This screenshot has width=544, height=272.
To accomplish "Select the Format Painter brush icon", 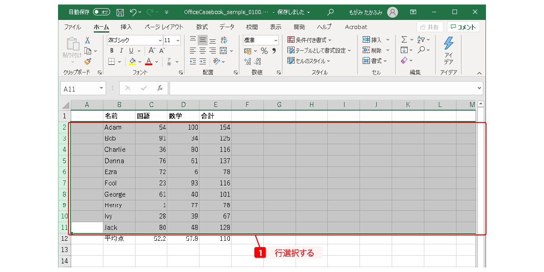I will point(87,61).
